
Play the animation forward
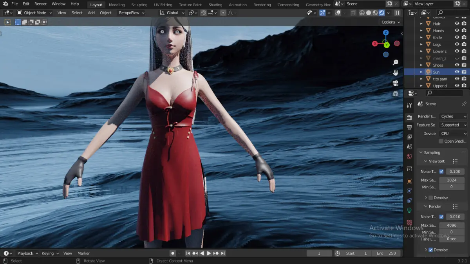(x=209, y=253)
